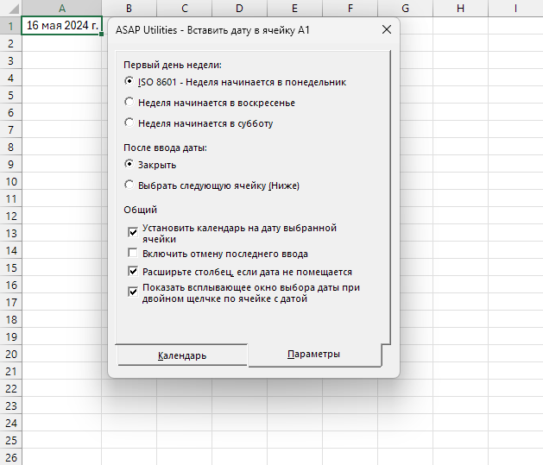
Task: Switch to the Календарь tab
Action: [x=182, y=355]
